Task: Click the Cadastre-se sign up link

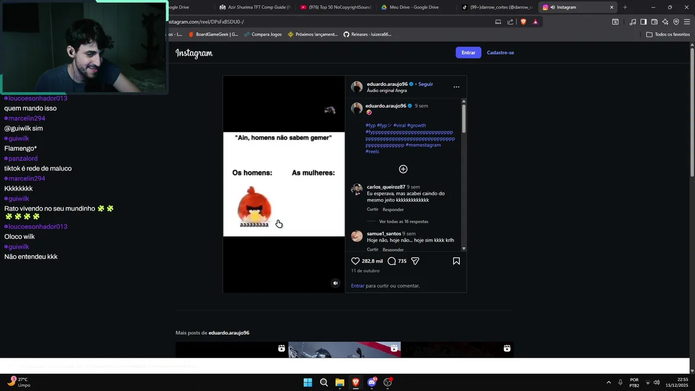Action: pyautogui.click(x=500, y=53)
